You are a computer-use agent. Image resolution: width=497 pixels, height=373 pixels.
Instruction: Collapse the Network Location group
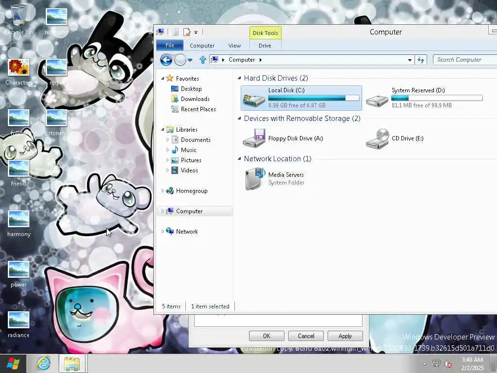pyautogui.click(x=239, y=159)
